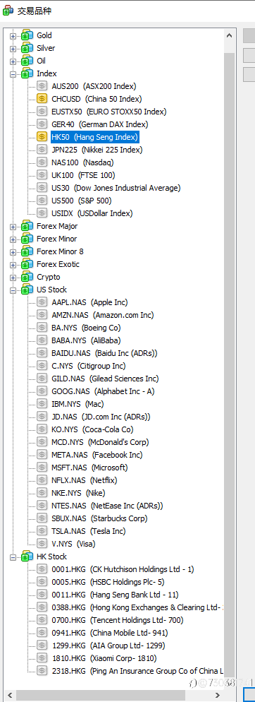Expand the Oil group

point(13,61)
